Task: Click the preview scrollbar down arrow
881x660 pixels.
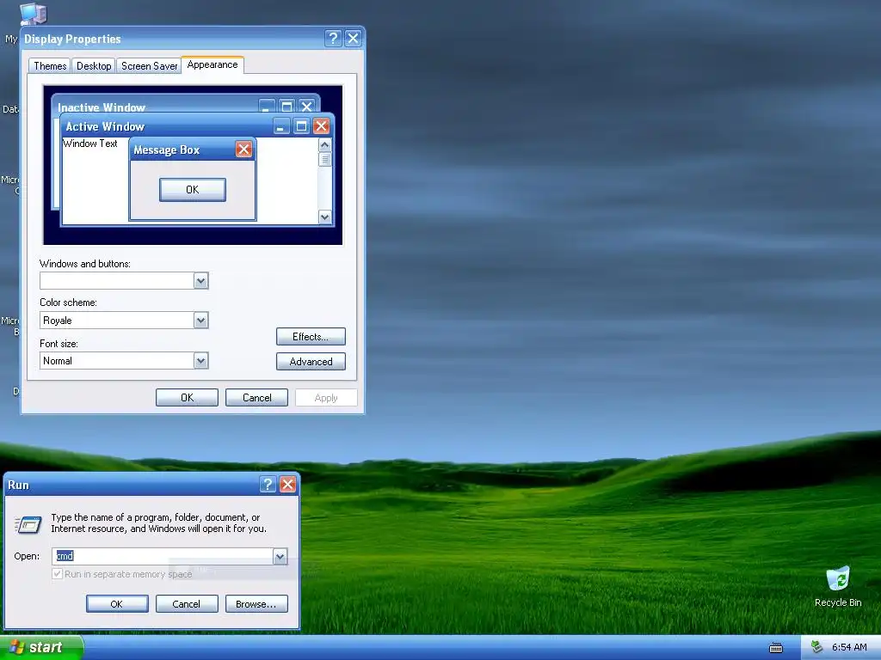Action: 324,217
